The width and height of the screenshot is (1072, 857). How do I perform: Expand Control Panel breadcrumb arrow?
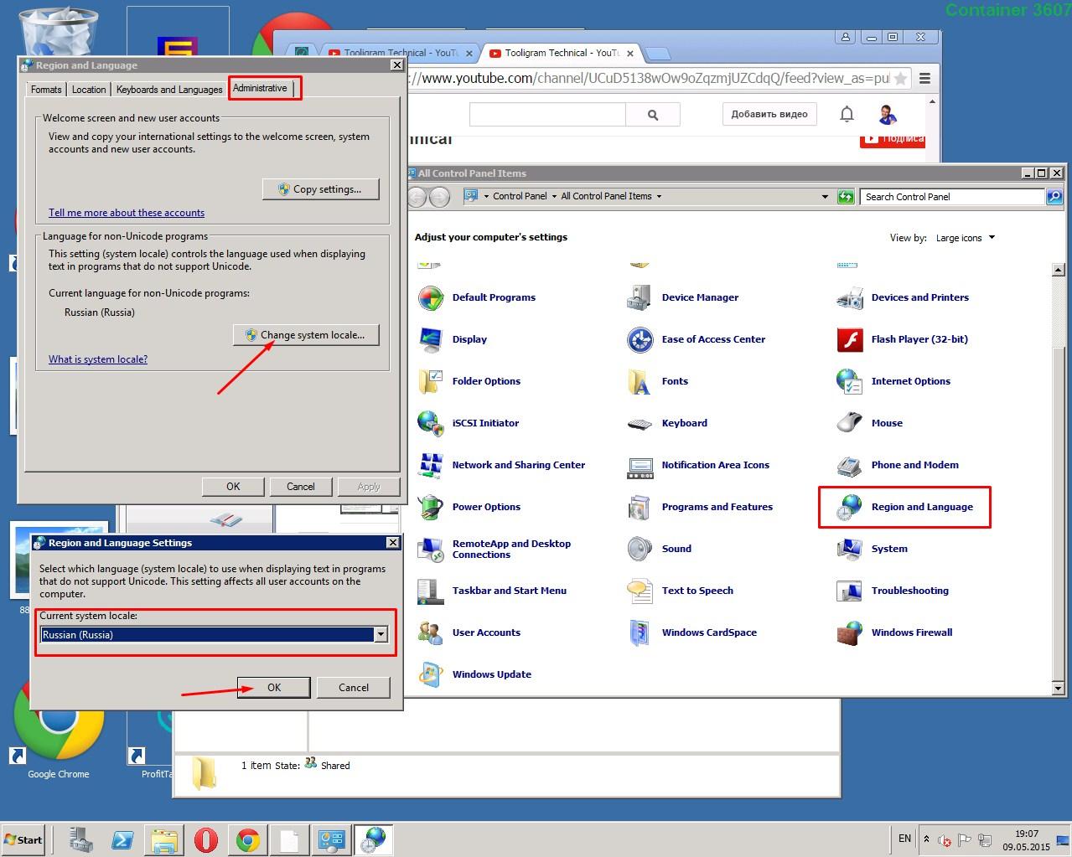pyautogui.click(x=554, y=196)
